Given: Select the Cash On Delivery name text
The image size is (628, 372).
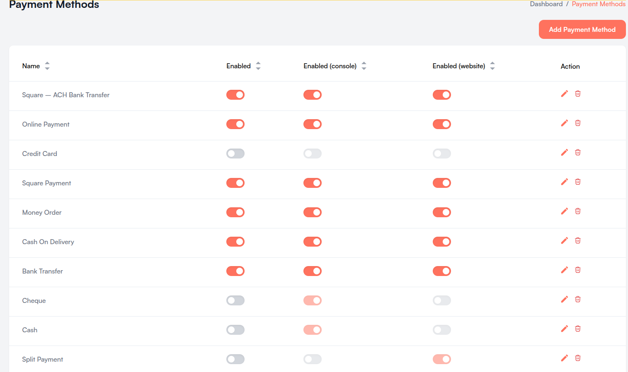Looking at the screenshot, I should (48, 242).
